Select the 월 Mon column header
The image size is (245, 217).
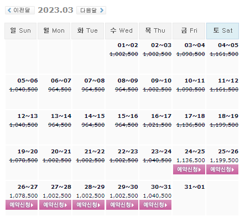click(54, 31)
